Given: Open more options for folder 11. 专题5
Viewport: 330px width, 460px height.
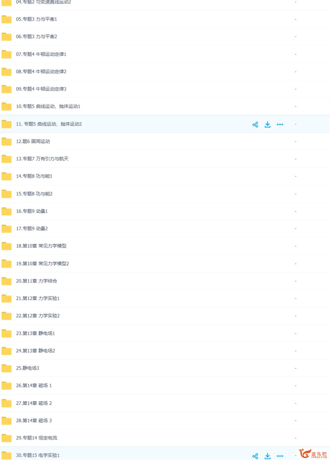Looking at the screenshot, I should click(x=280, y=124).
